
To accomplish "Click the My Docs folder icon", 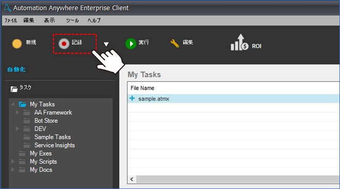I will tap(22, 170).
